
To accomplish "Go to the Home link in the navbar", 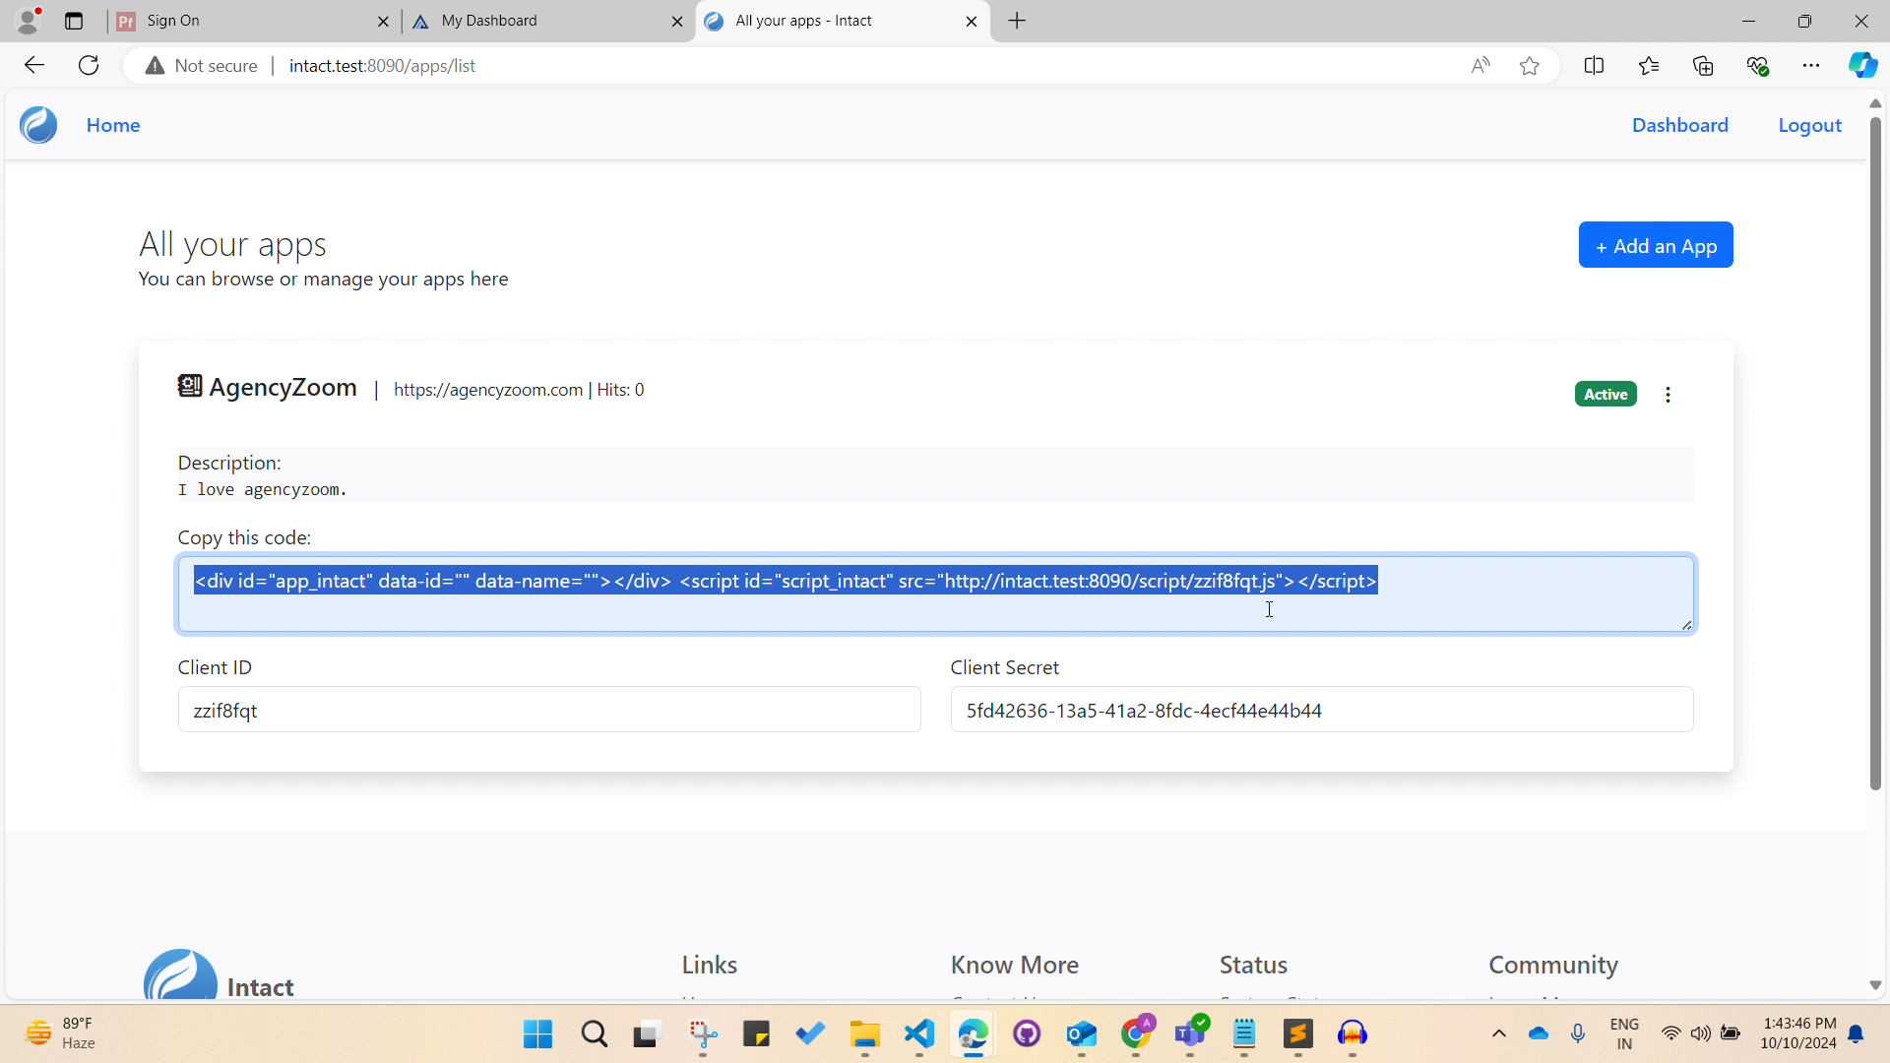I will (x=113, y=125).
